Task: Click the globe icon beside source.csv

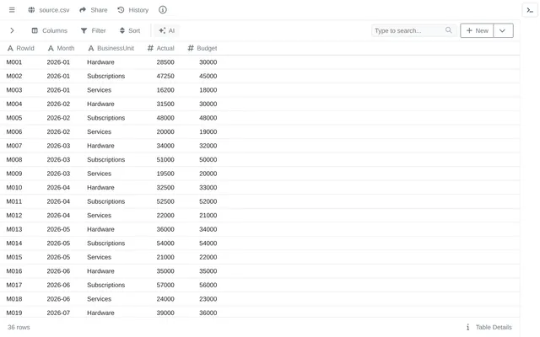Action: 31,10
